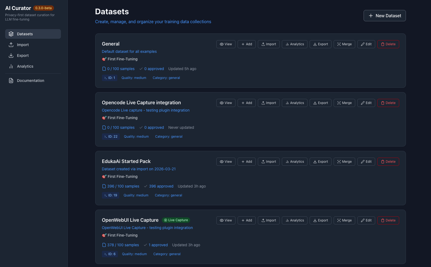Open Export from the sidebar

tap(33, 56)
